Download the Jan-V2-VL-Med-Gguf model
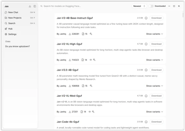The width and height of the screenshot is (185, 131). coord(157,96)
